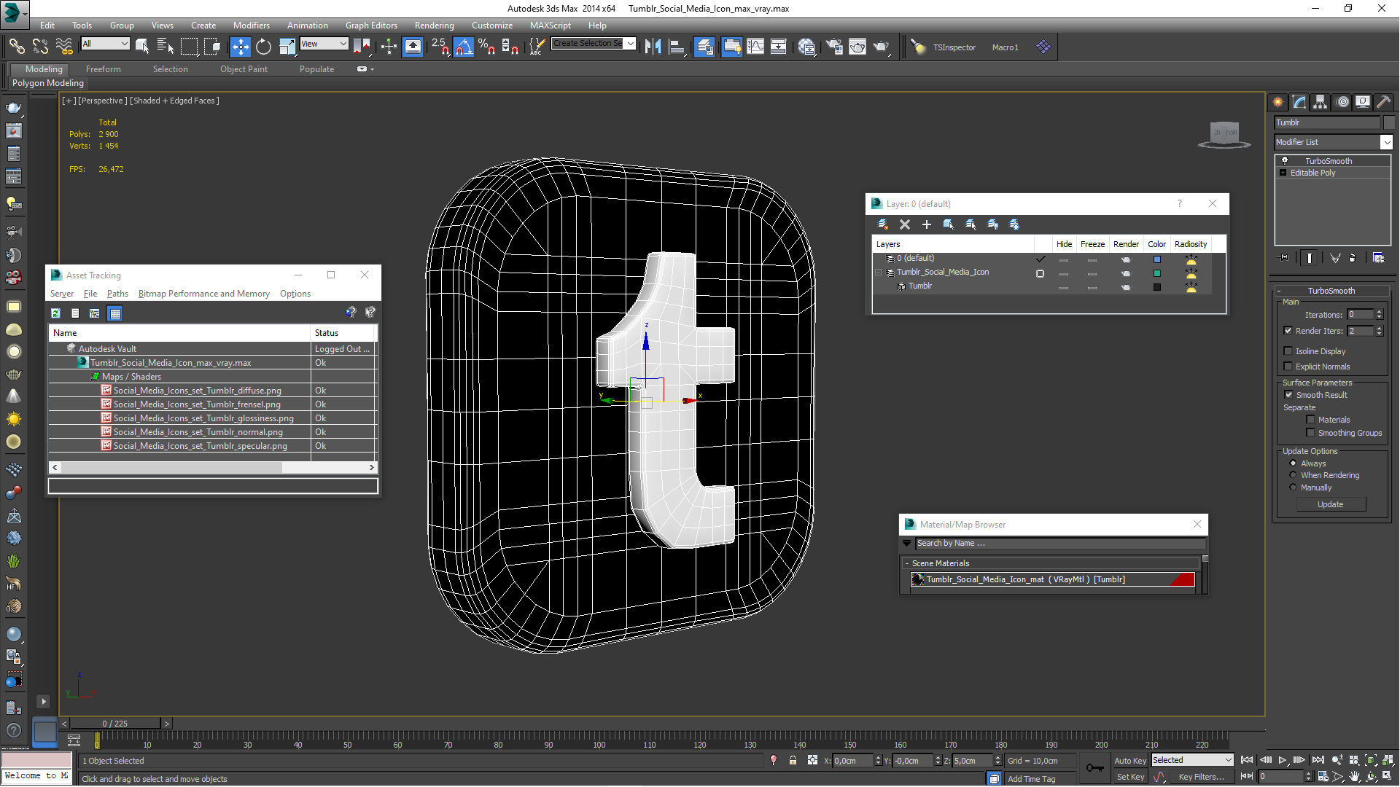Enable Explicit Normals checkbox
This screenshot has height=787, width=1400.
1288,367
